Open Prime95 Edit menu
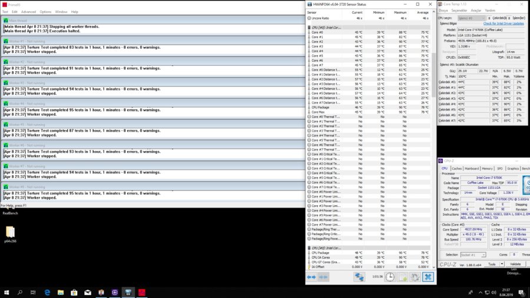 click(x=15, y=12)
